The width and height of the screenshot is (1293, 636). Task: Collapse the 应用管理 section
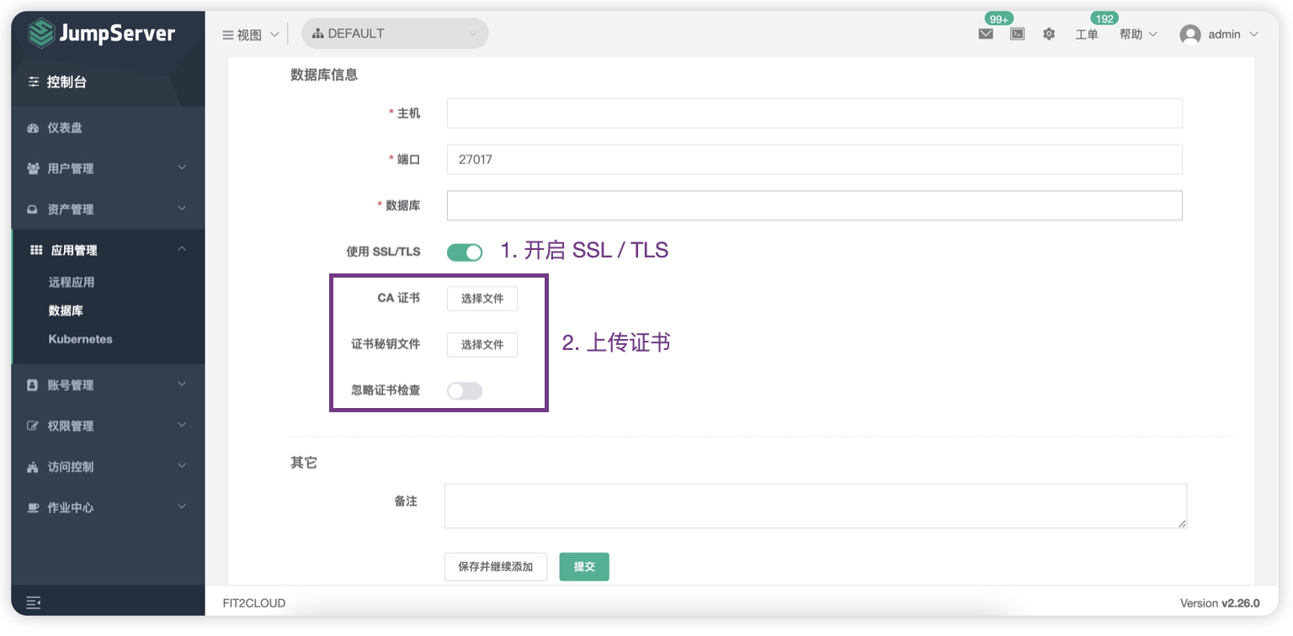[x=182, y=249]
